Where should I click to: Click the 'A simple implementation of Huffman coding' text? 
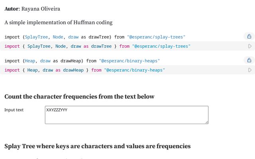58,22
